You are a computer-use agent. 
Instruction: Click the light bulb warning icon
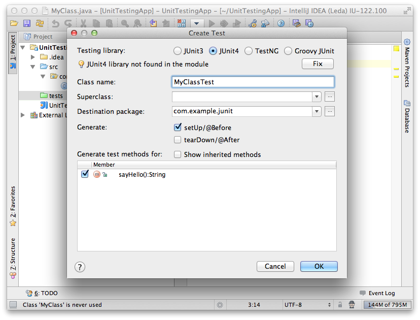tap(81, 64)
